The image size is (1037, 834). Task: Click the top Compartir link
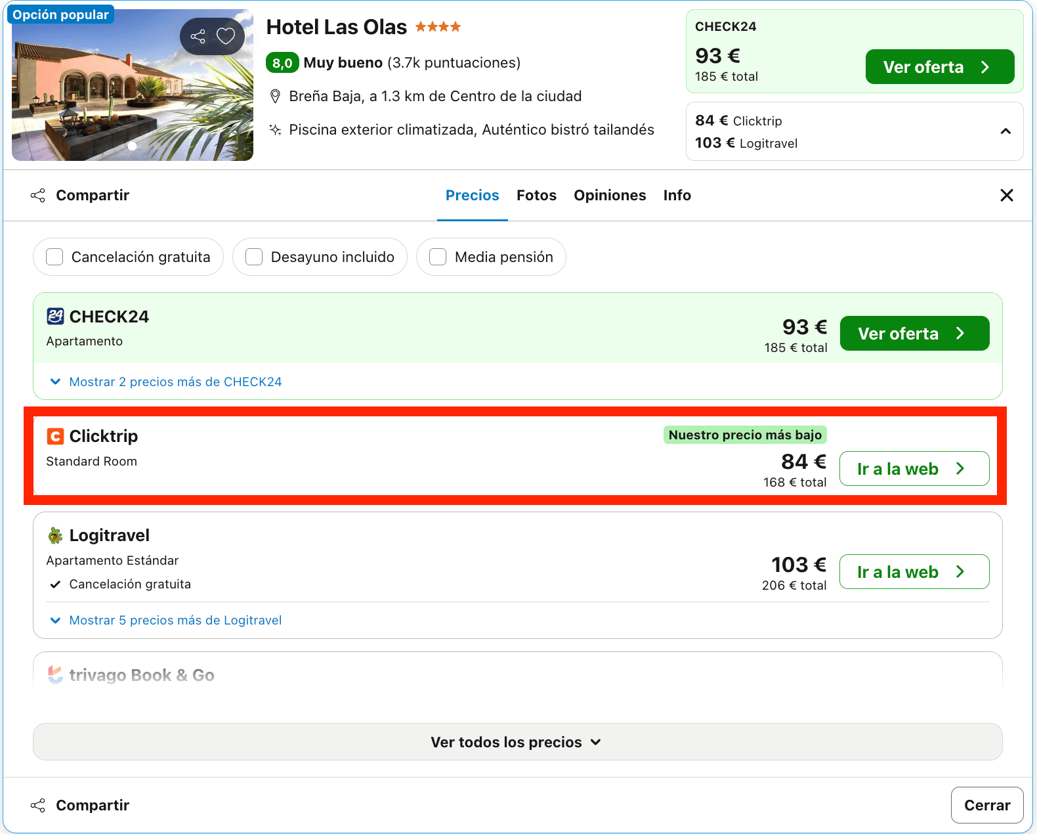click(93, 195)
